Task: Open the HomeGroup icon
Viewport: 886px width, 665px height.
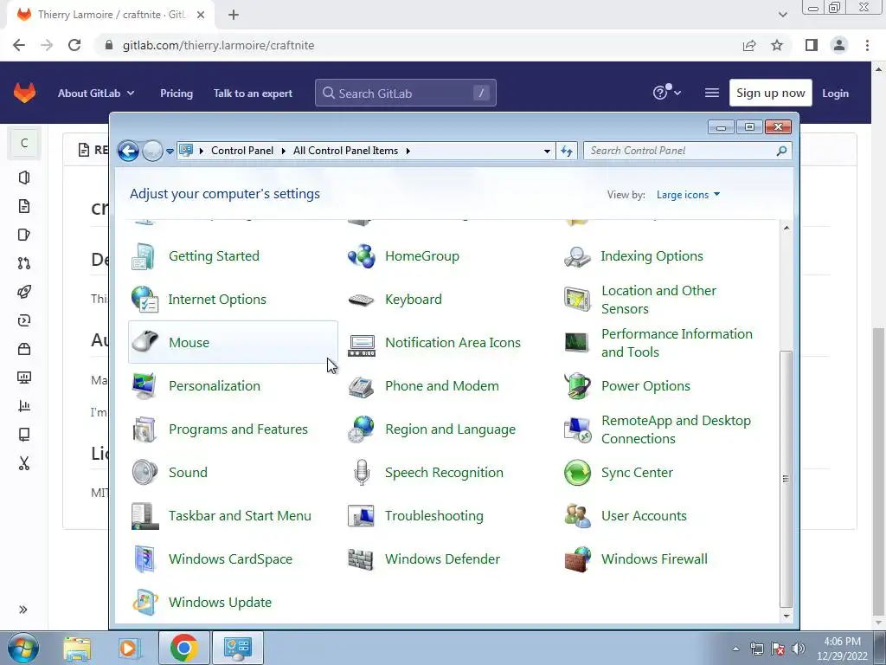Action: 361,256
